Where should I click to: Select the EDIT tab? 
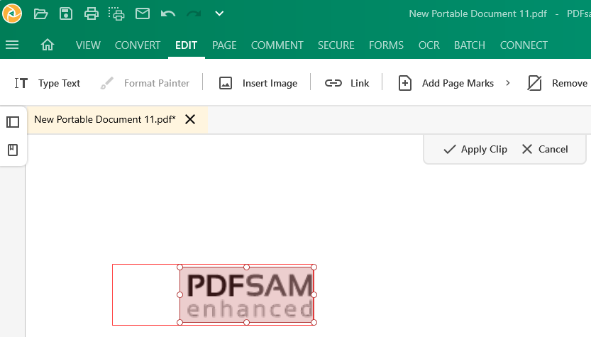[x=186, y=45]
